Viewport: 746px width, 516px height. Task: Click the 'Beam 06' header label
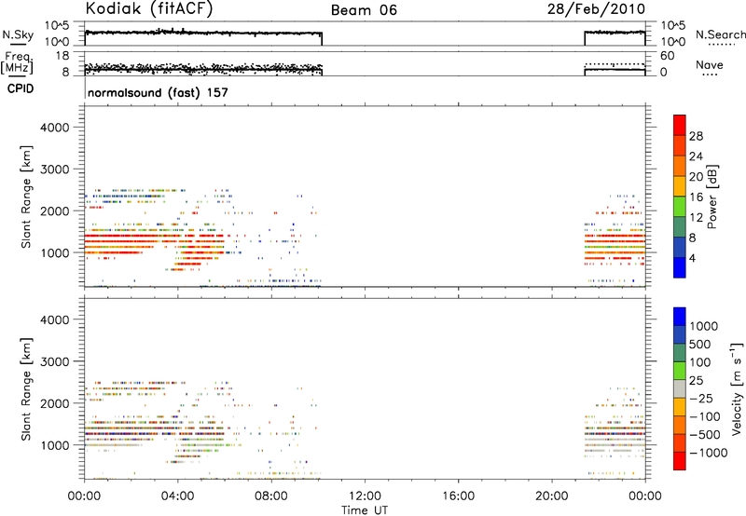click(364, 10)
